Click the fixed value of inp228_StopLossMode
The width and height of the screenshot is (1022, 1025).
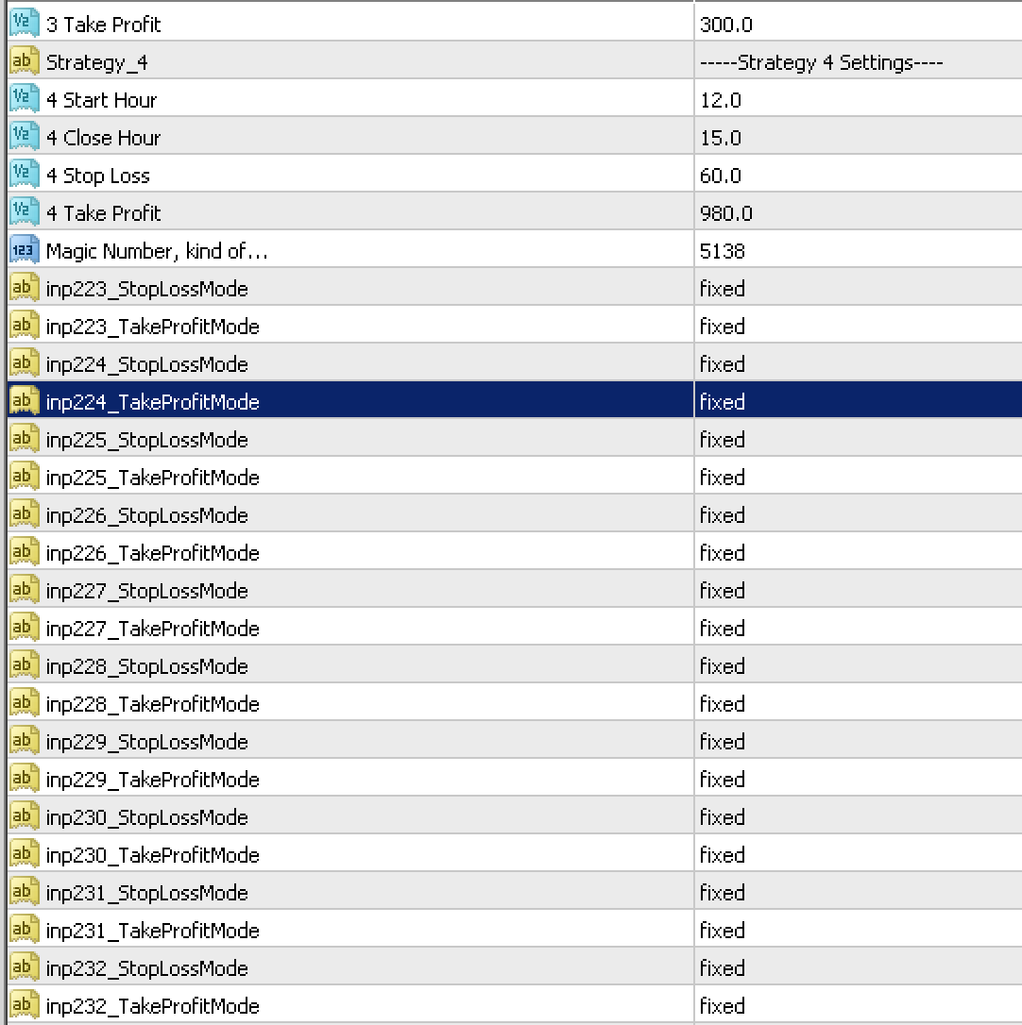click(x=723, y=666)
